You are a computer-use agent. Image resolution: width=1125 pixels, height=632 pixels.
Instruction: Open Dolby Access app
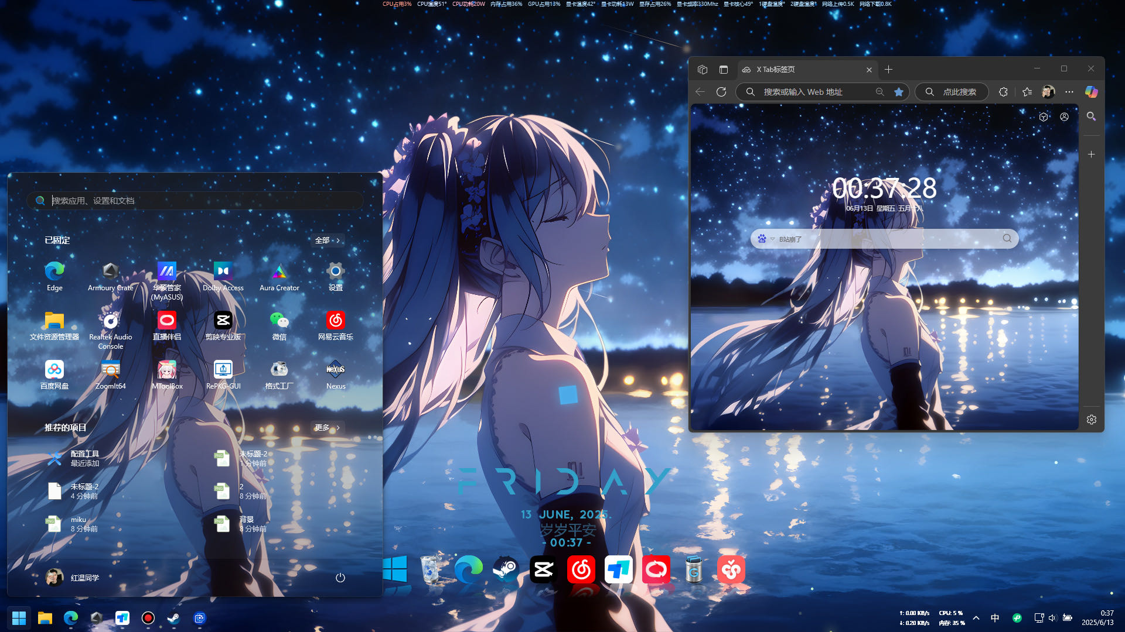point(223,276)
